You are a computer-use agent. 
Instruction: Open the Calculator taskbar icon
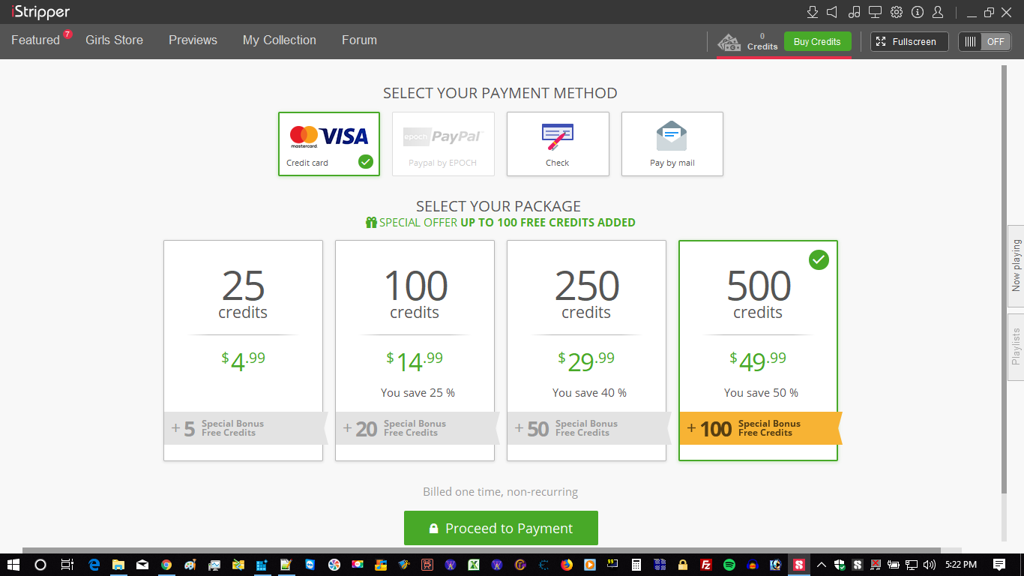pyautogui.click(x=636, y=565)
